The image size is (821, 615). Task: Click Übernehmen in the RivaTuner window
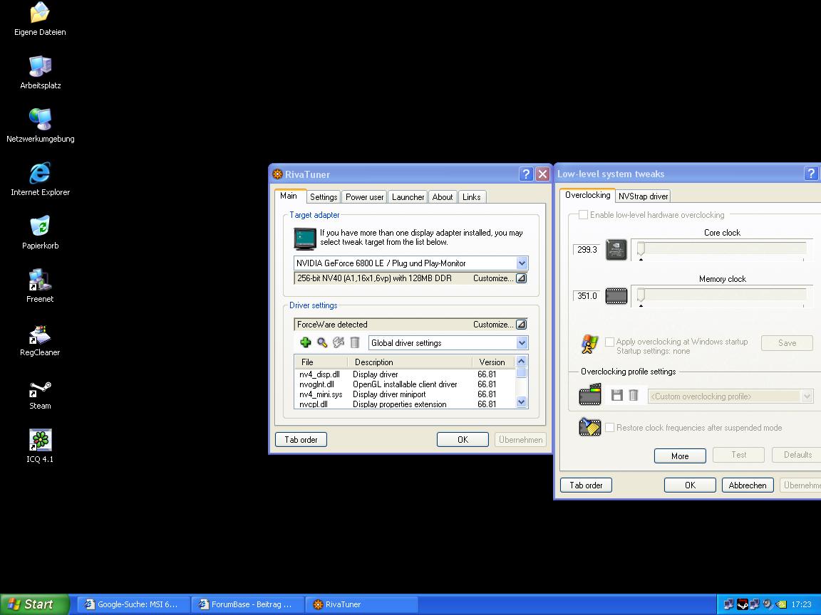(520, 440)
